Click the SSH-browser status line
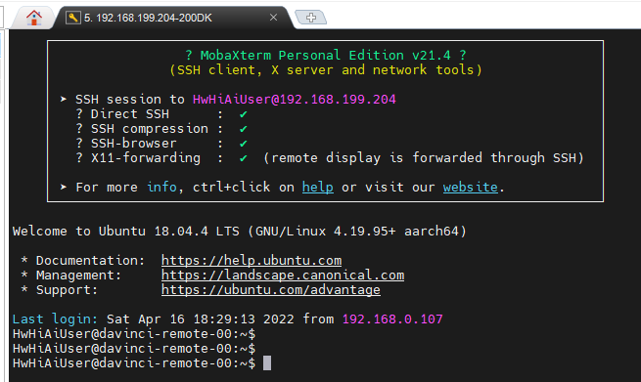 point(161,144)
